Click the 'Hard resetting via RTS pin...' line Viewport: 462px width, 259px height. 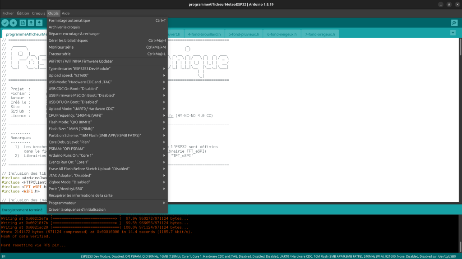pyautogui.click(x=33, y=245)
